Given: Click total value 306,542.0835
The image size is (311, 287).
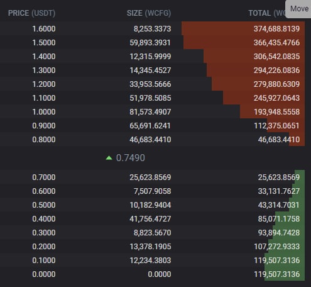Looking at the screenshot, I should 276,57.
